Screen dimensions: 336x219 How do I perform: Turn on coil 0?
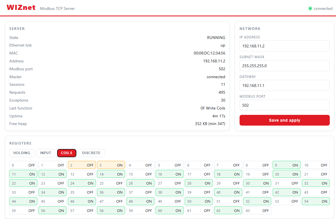tap(23, 165)
